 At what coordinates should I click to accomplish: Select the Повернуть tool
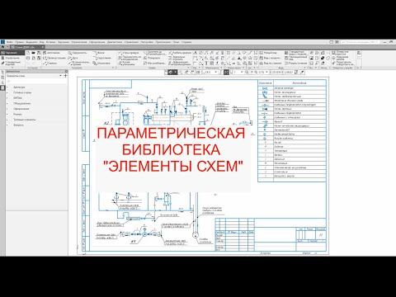(152, 58)
